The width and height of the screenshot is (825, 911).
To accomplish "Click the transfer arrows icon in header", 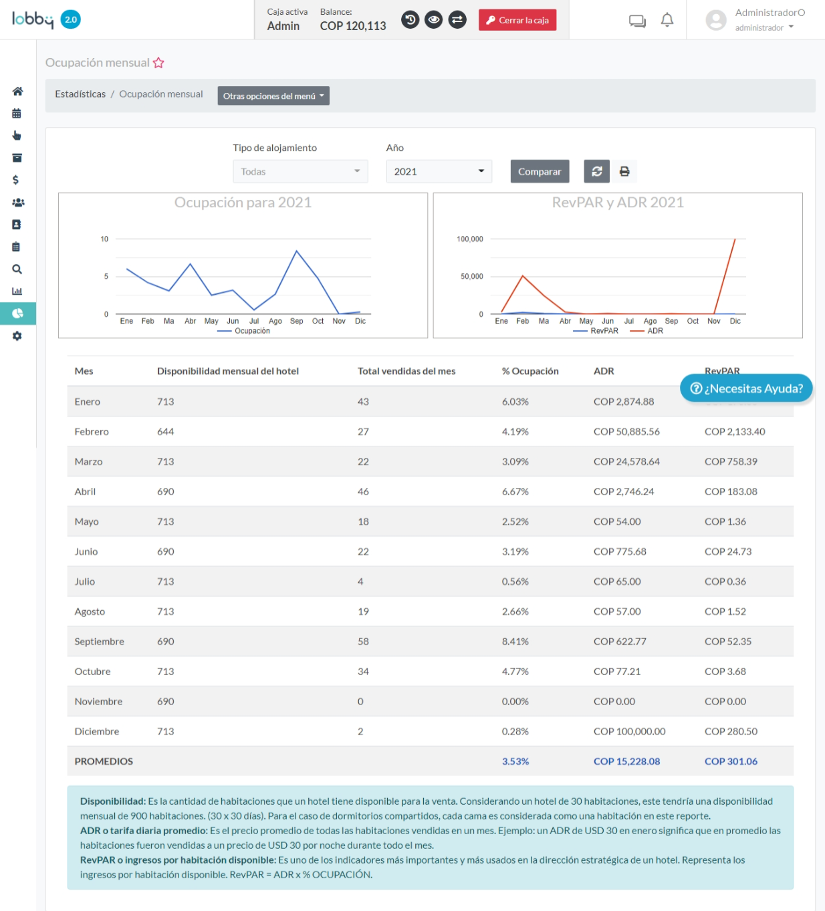I will 457,20.
